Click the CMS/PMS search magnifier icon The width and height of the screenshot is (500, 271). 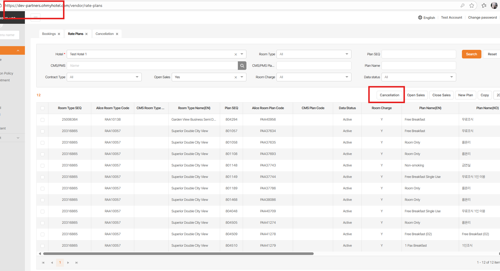pos(242,66)
